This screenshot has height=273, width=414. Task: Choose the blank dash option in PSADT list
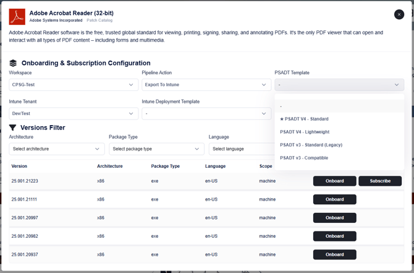point(339,106)
